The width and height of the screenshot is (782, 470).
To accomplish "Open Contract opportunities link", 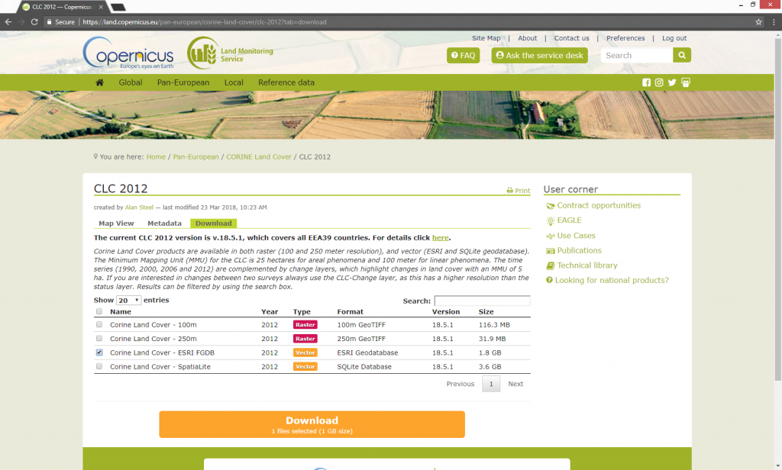I will pos(599,205).
